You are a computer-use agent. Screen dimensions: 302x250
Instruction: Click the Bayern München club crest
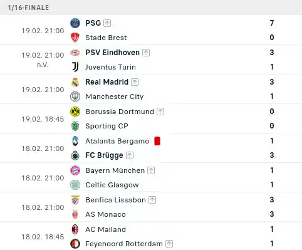(x=75, y=170)
